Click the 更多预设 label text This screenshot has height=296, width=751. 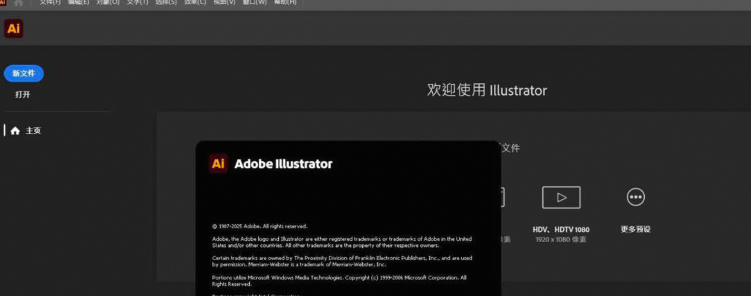tap(636, 229)
